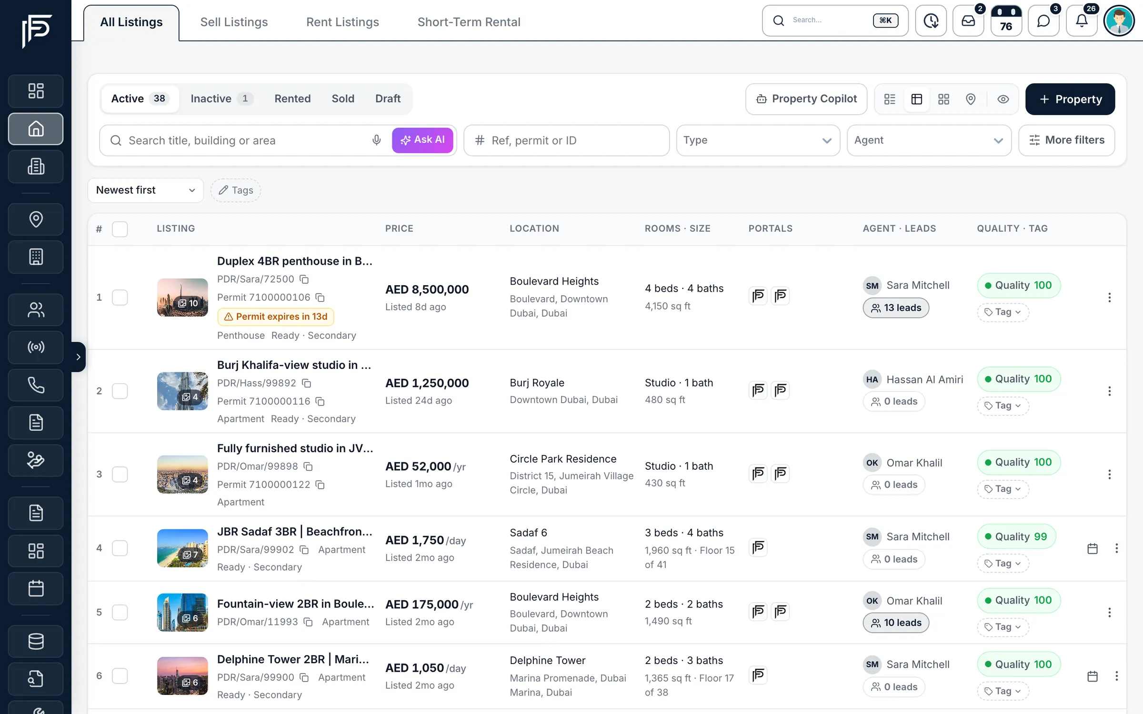Viewport: 1143px width, 714px height.
Task: Switch to All Listings tab
Action: pyautogui.click(x=131, y=22)
